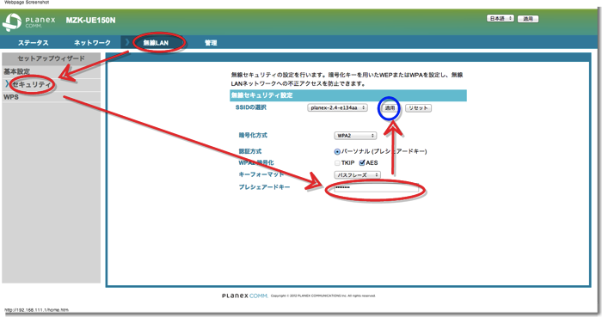Toggle the TKIP checkbox

click(x=337, y=163)
